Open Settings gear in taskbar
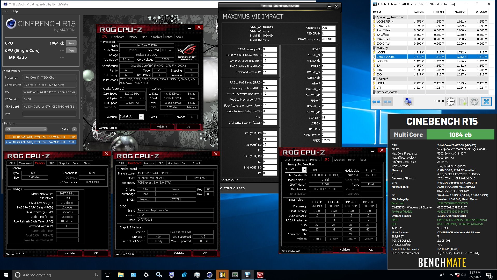This screenshot has height=280, width=497. click(146, 275)
